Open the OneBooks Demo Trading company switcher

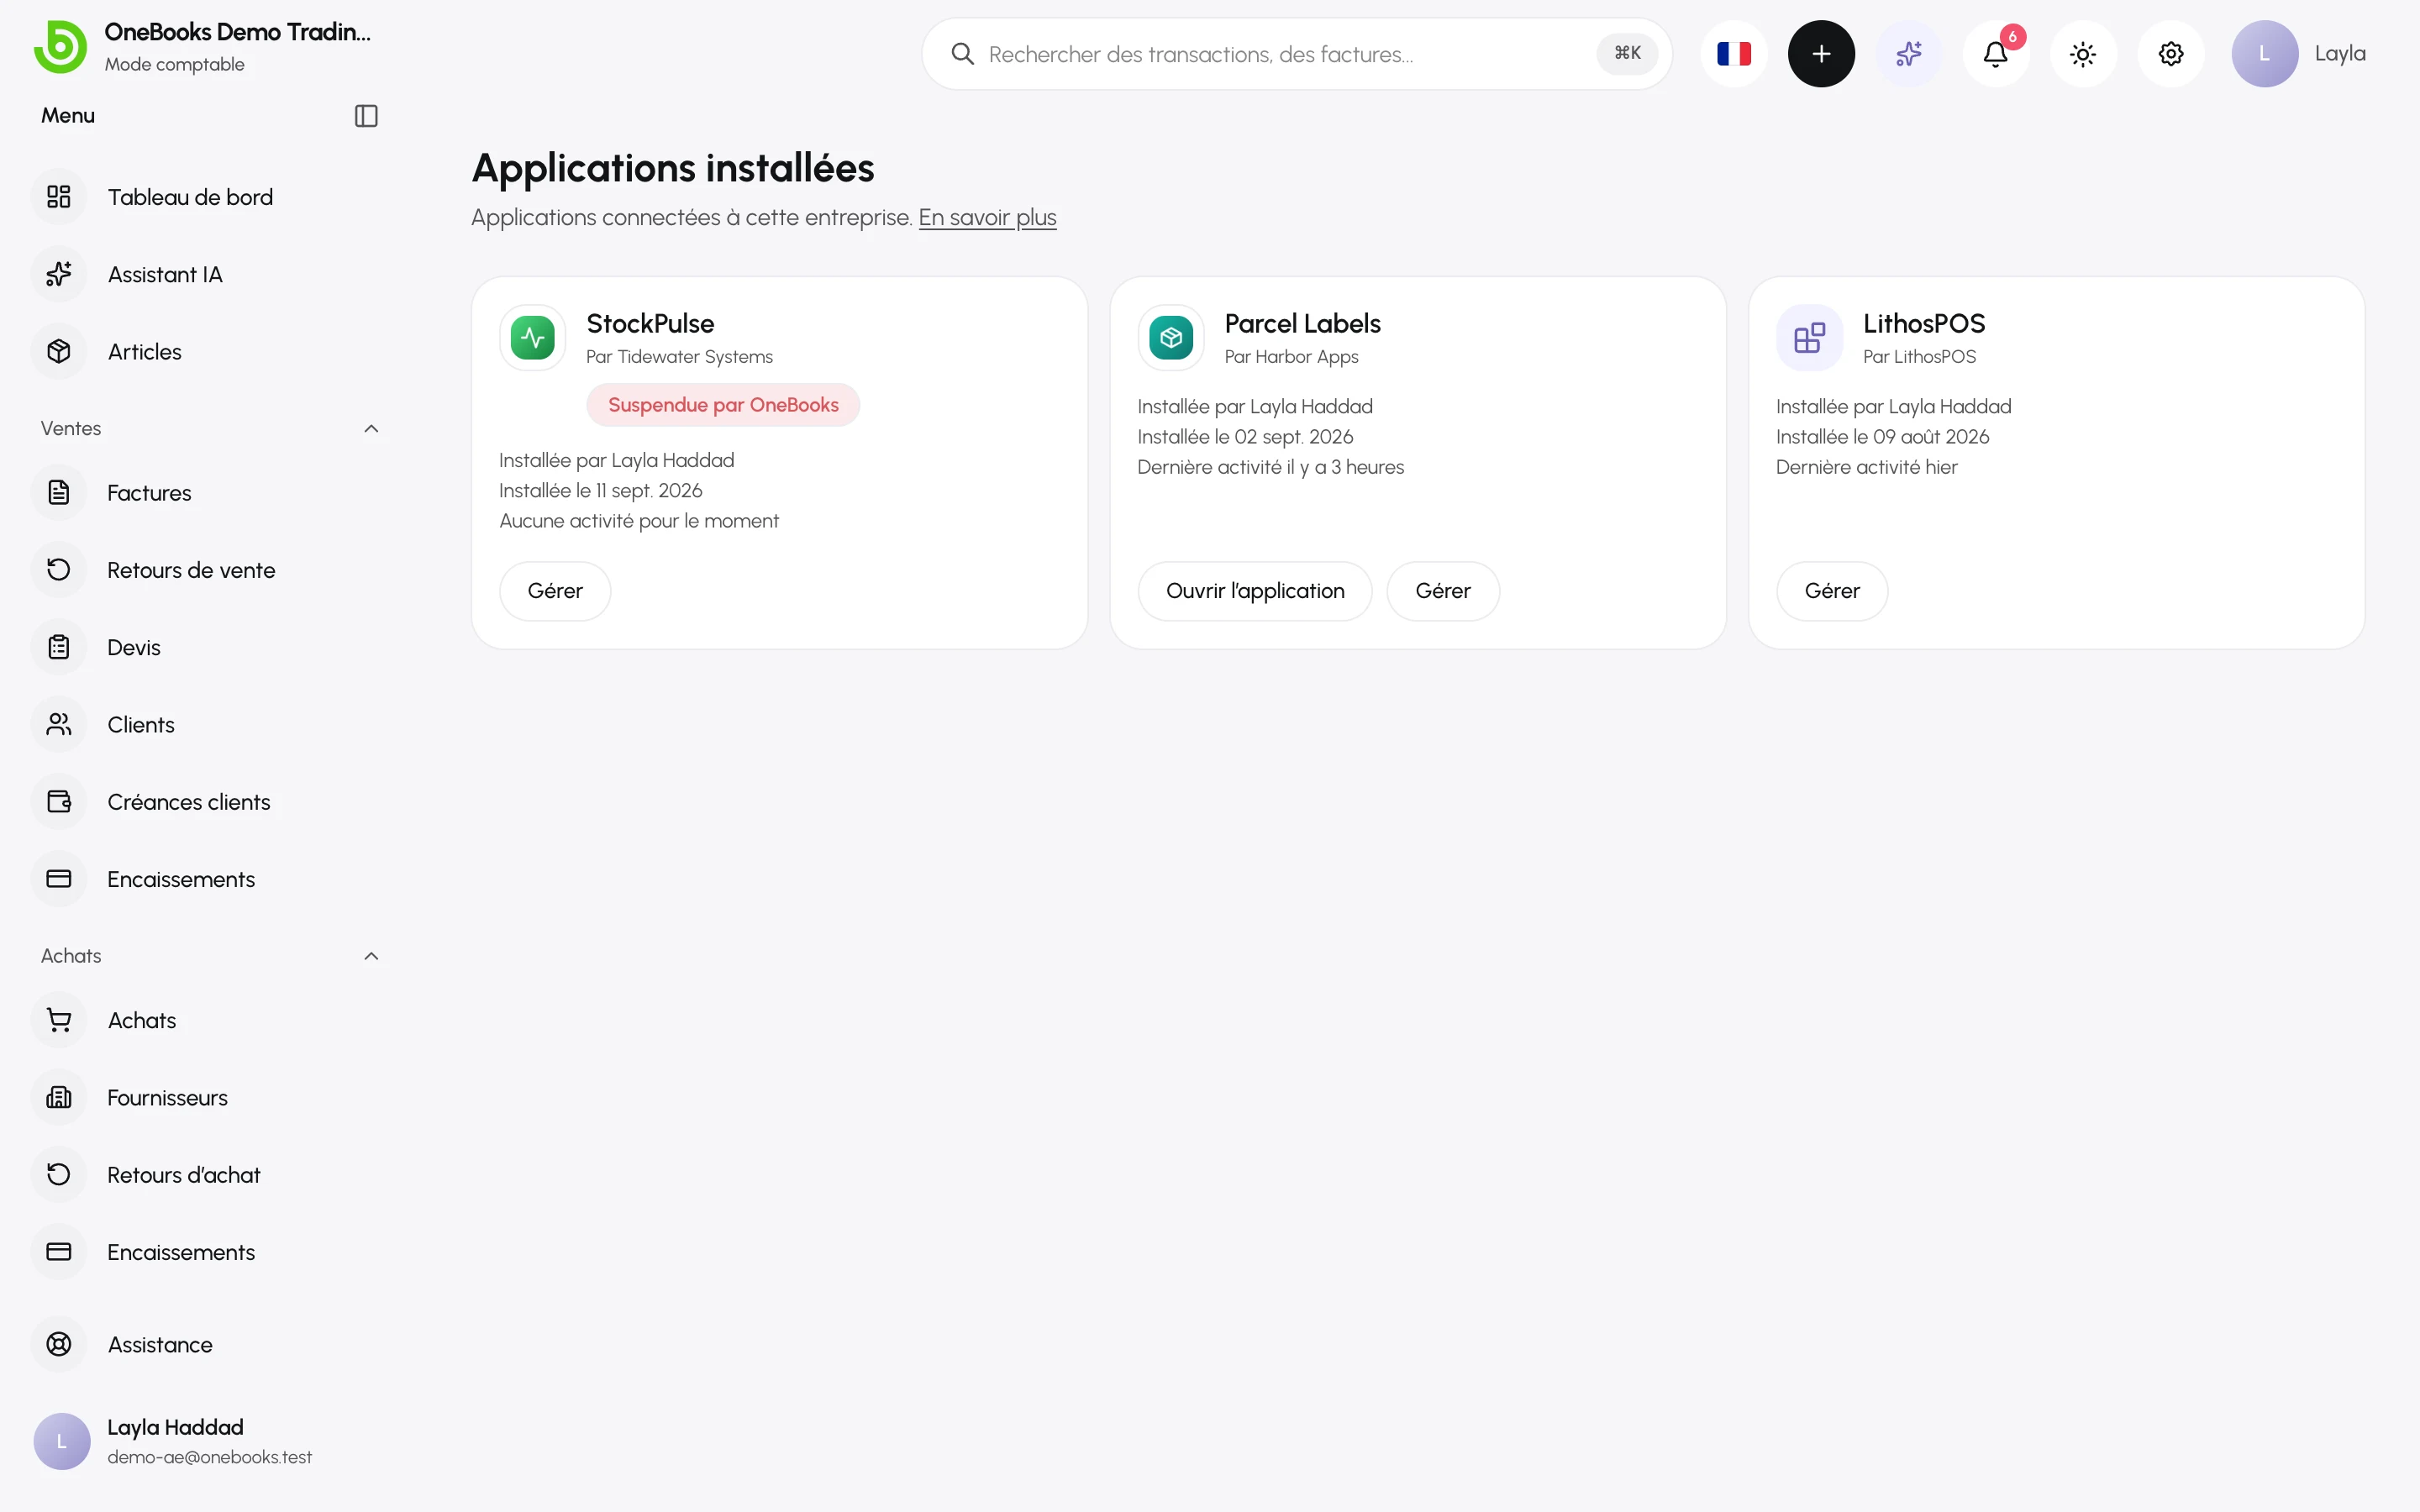tap(203, 47)
